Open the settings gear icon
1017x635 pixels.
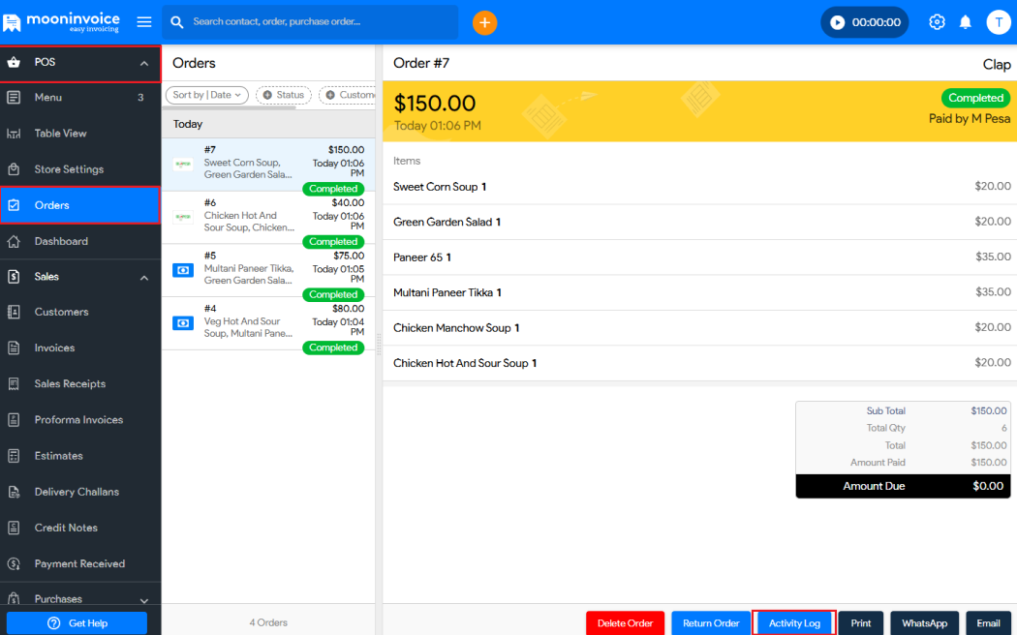[937, 22]
